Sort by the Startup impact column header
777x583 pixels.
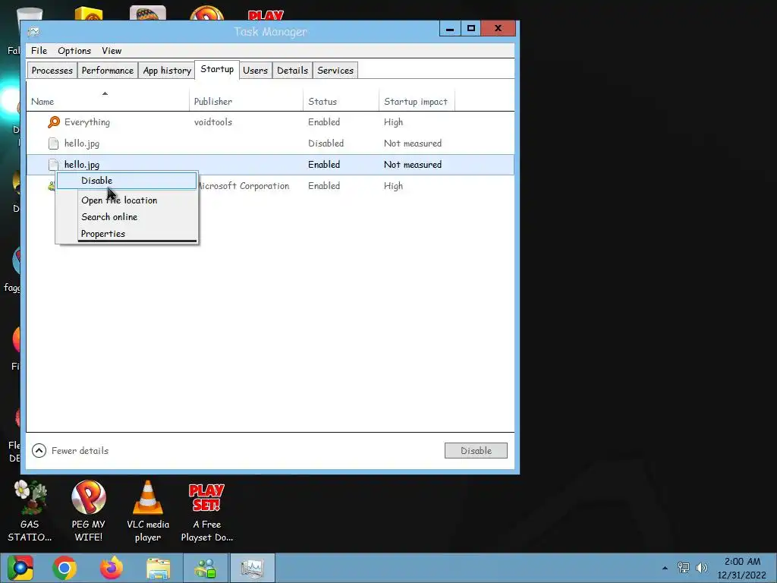point(417,101)
